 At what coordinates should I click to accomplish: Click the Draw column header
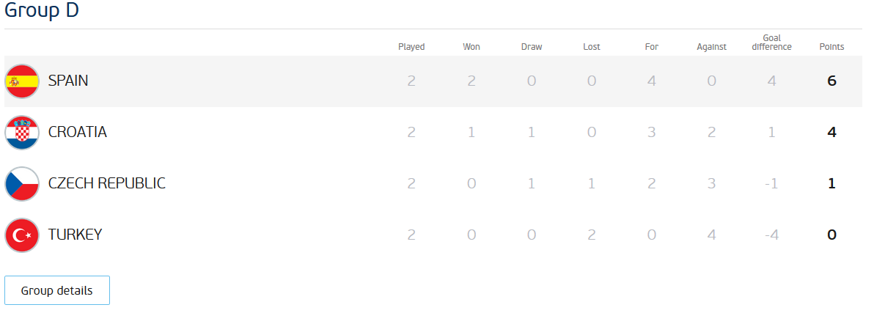click(x=532, y=47)
